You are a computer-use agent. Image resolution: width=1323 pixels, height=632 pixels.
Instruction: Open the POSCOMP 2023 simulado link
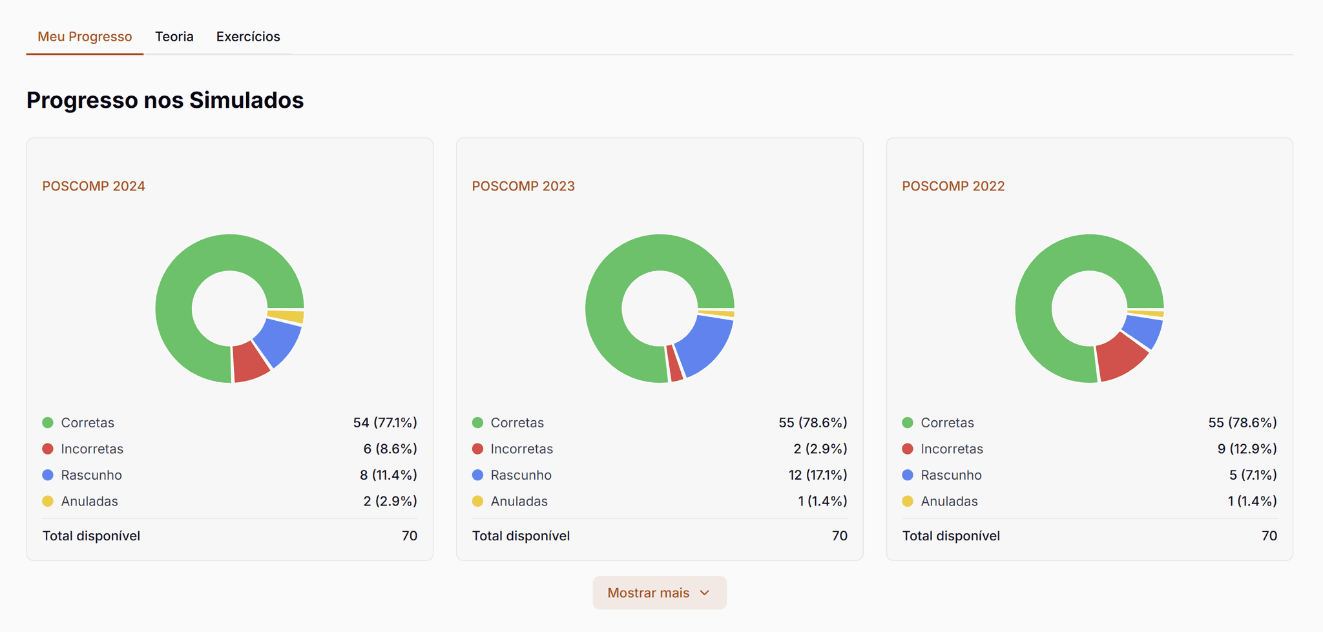click(x=523, y=186)
